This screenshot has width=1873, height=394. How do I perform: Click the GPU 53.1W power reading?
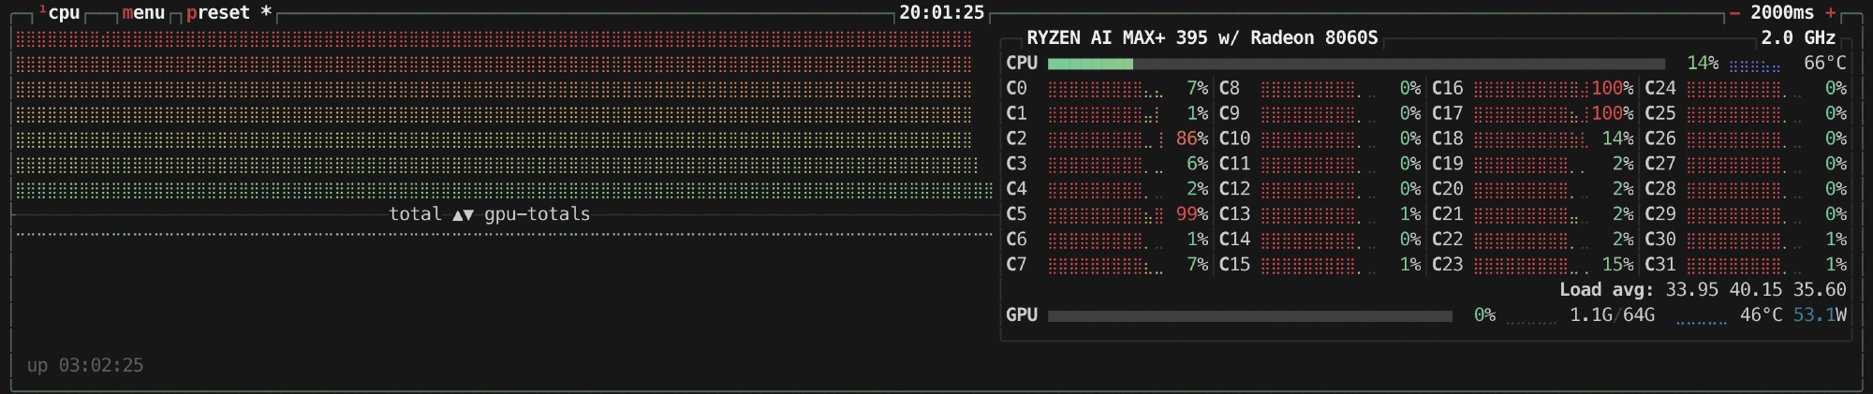coord(1820,315)
